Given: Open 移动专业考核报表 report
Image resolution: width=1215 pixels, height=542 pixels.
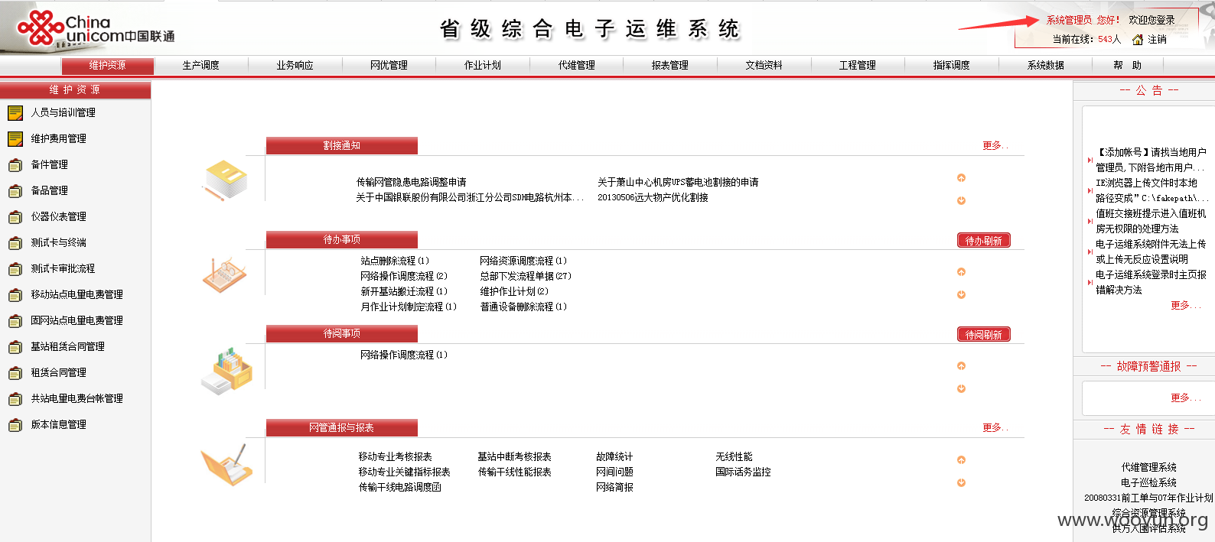Looking at the screenshot, I should click(x=396, y=457).
